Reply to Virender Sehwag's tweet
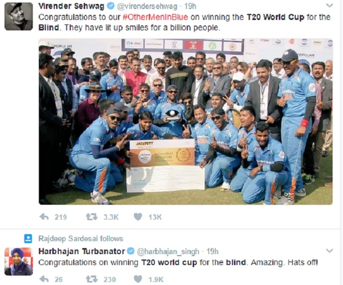 pos(44,217)
